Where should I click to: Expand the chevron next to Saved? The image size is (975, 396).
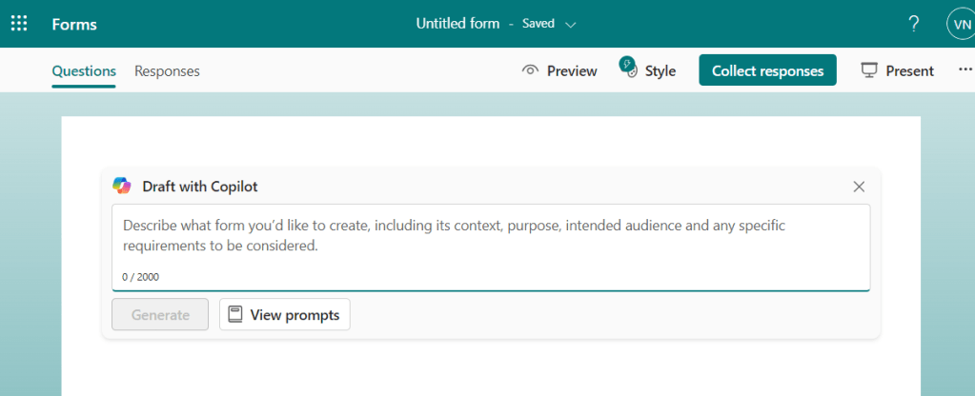pos(571,24)
